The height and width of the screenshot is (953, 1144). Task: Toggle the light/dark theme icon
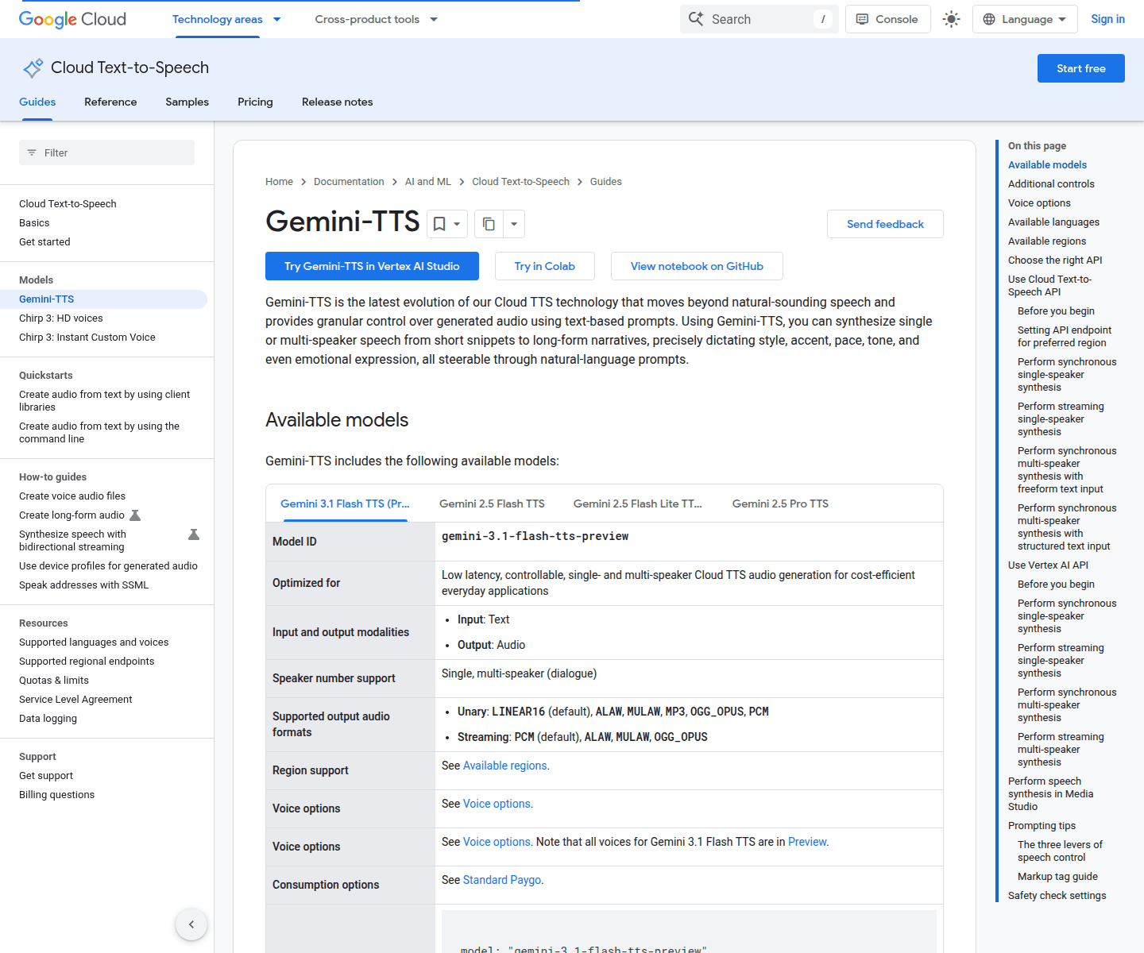coord(951,19)
